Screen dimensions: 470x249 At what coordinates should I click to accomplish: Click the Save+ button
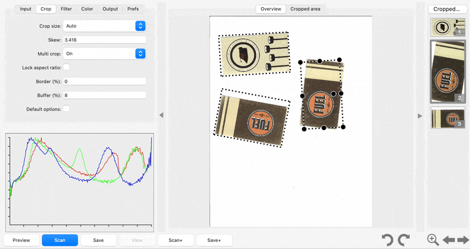[214, 240]
